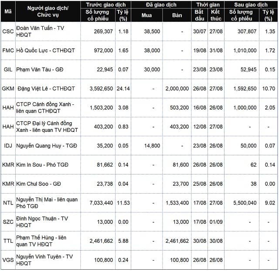Click the 'Mua' sub-header
279x271 pixels.
(x=147, y=15)
